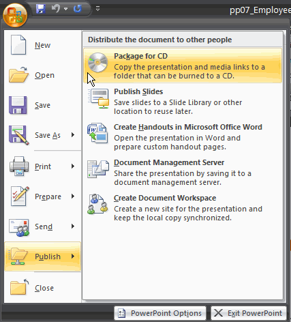Click the Create Handouts Word icon

coord(97,133)
